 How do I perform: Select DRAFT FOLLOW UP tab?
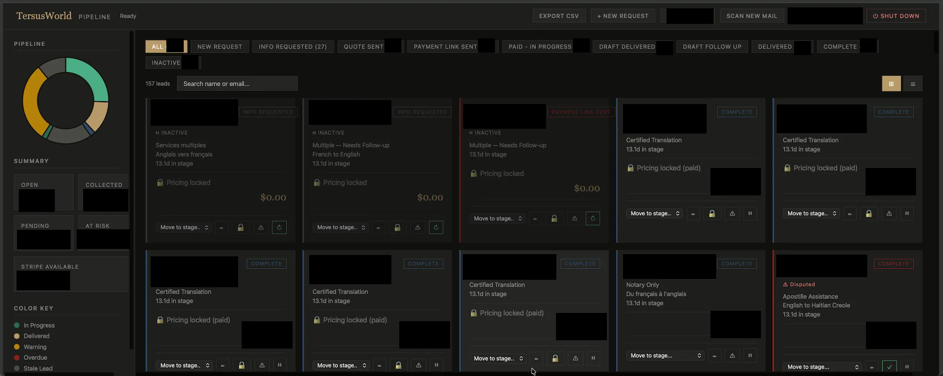(x=712, y=47)
